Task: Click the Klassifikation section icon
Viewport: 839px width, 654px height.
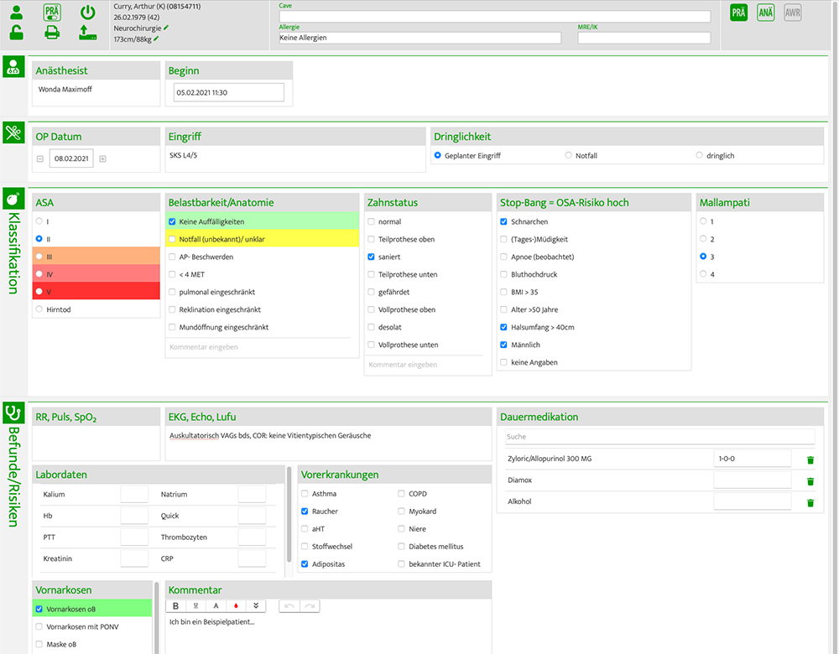Action: pos(13,199)
